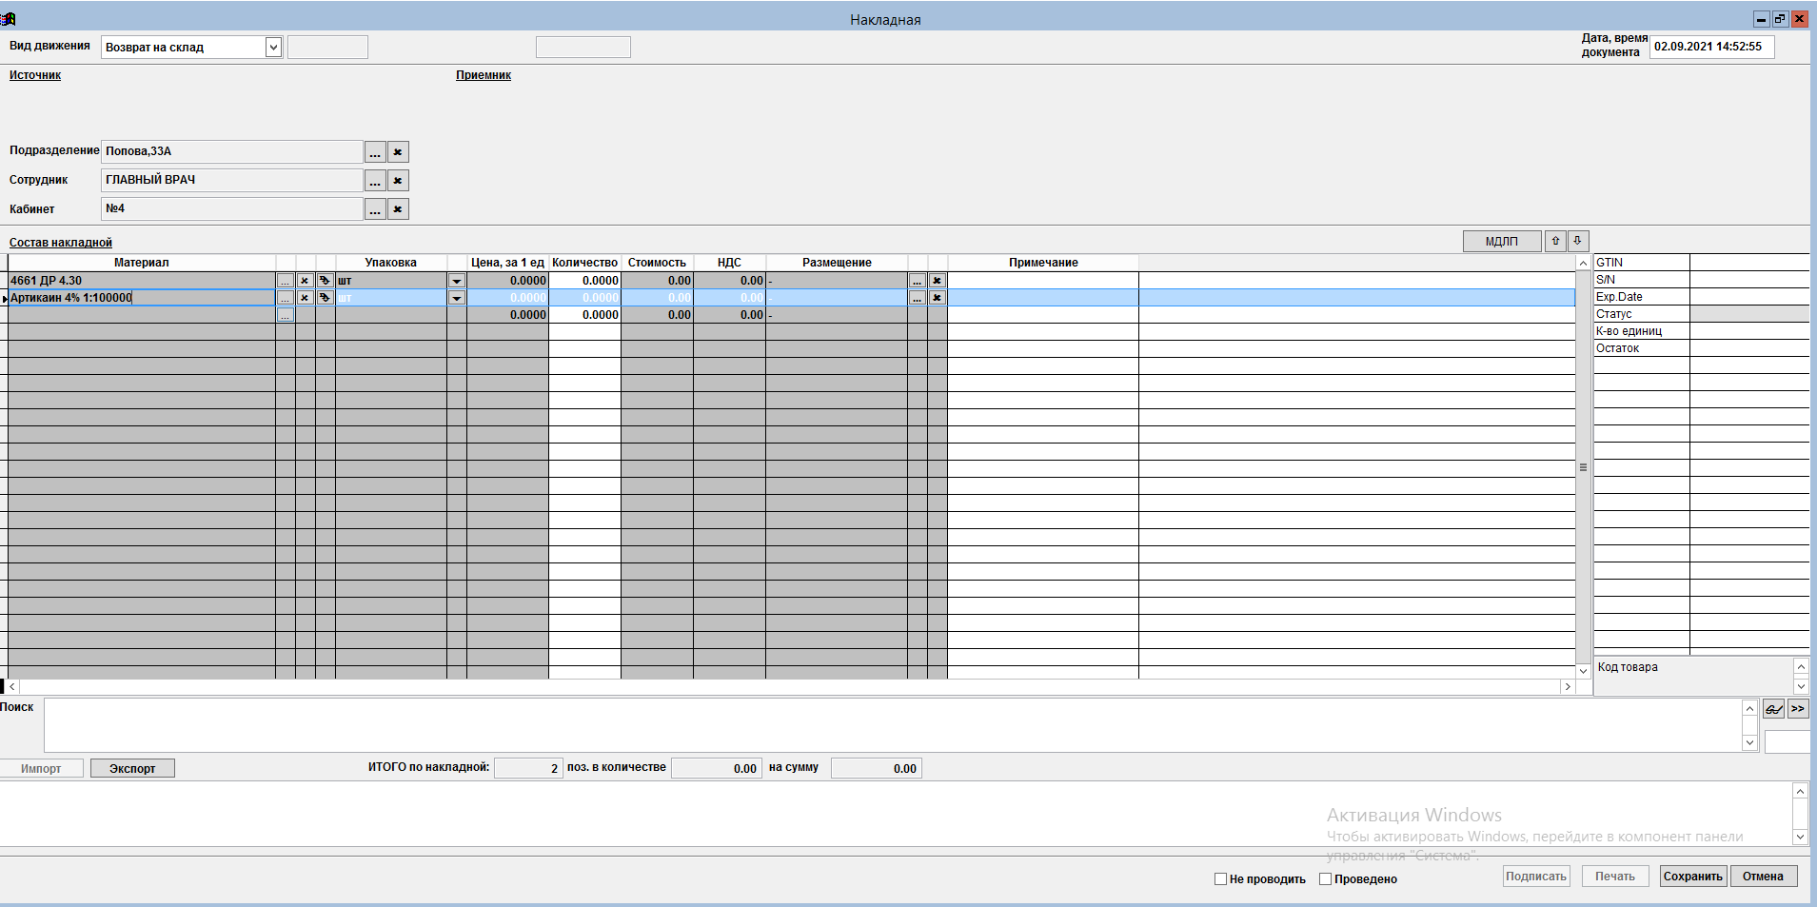The height and width of the screenshot is (907, 1817).
Task: Expand the Упаковка dropdown in the Артикаин row
Action: point(457,298)
